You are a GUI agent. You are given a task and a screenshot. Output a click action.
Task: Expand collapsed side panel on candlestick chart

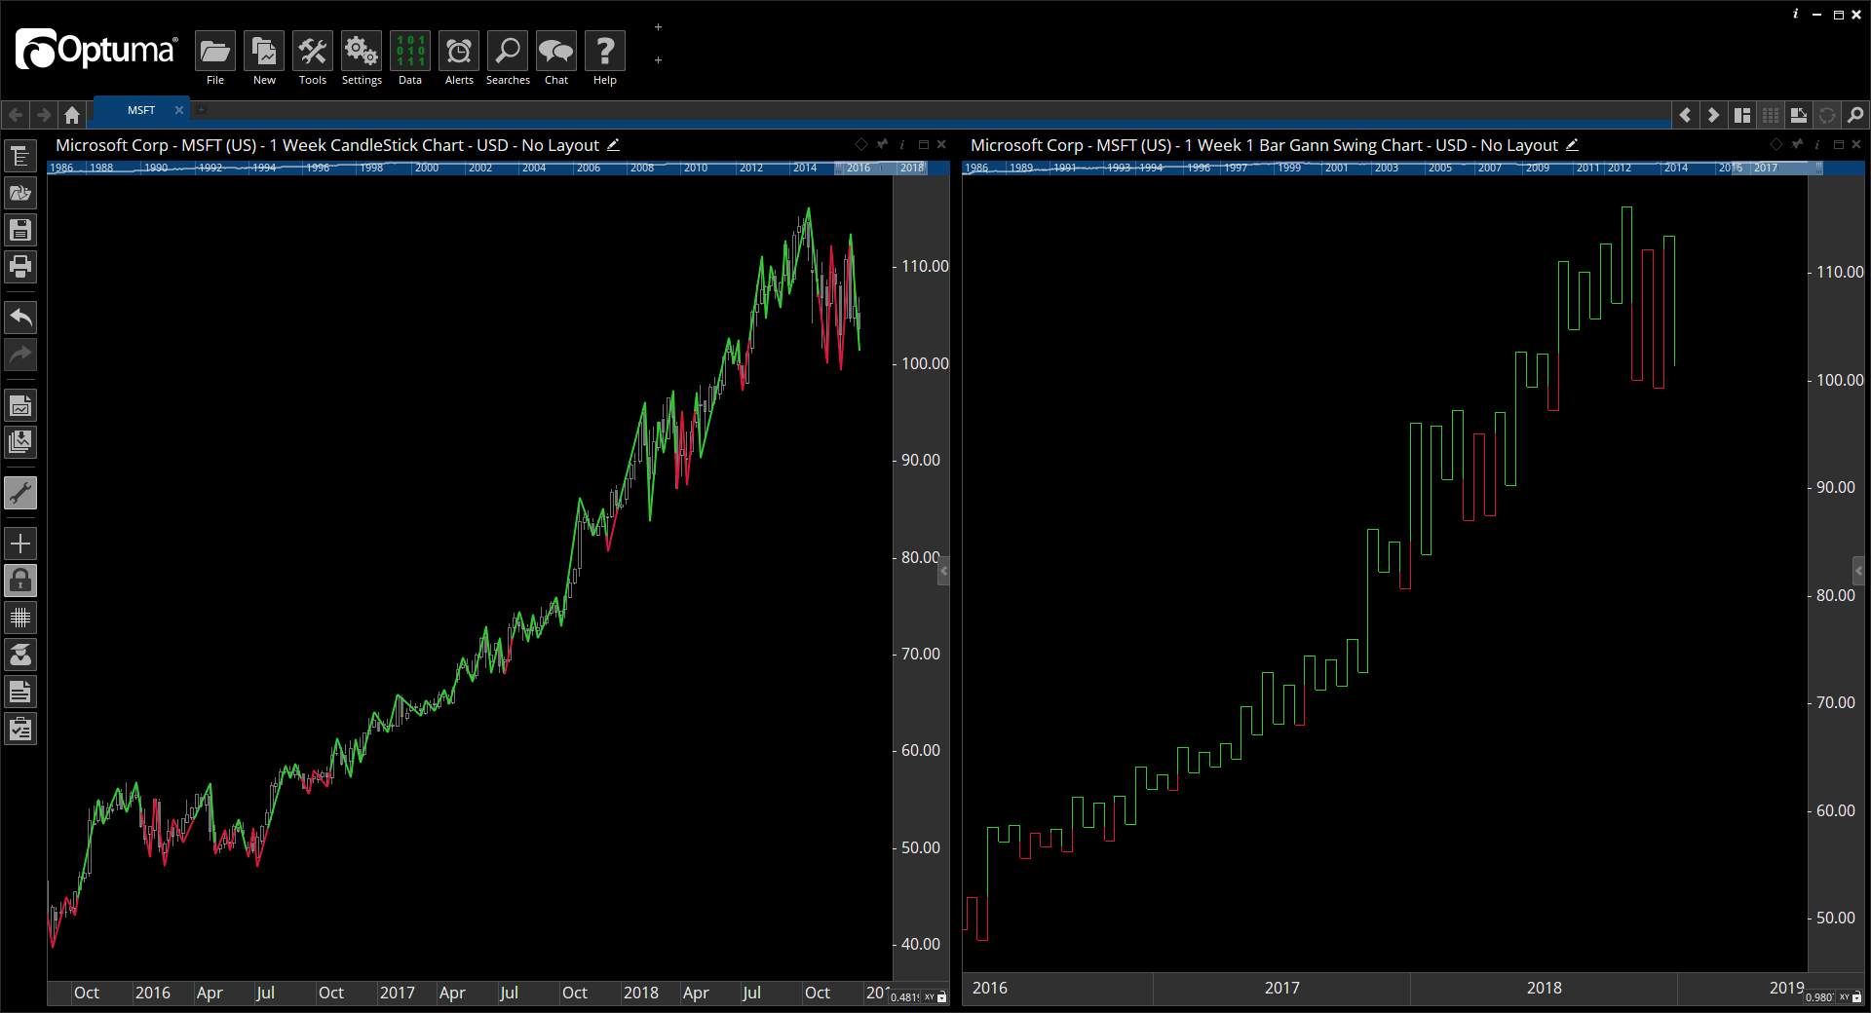pyautogui.click(x=943, y=572)
